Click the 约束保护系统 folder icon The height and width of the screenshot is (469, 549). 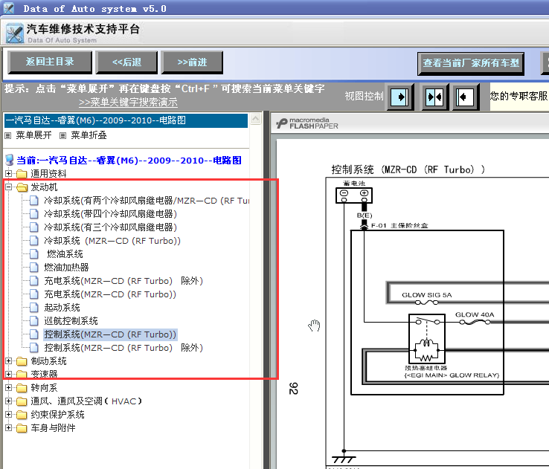[x=22, y=415]
